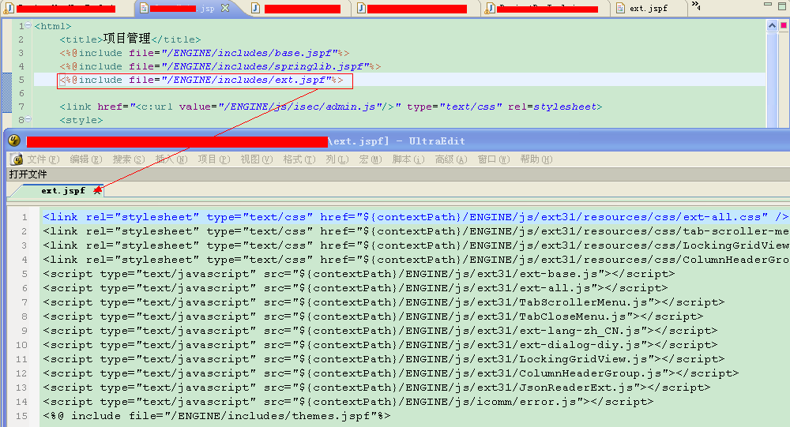
Task: Click the UltraEdit application icon in title bar
Action: 14,141
